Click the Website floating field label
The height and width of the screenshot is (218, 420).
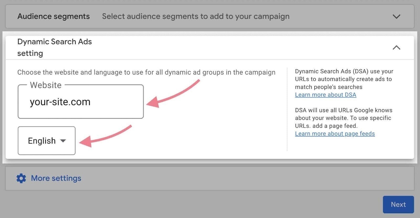pyautogui.click(x=46, y=85)
